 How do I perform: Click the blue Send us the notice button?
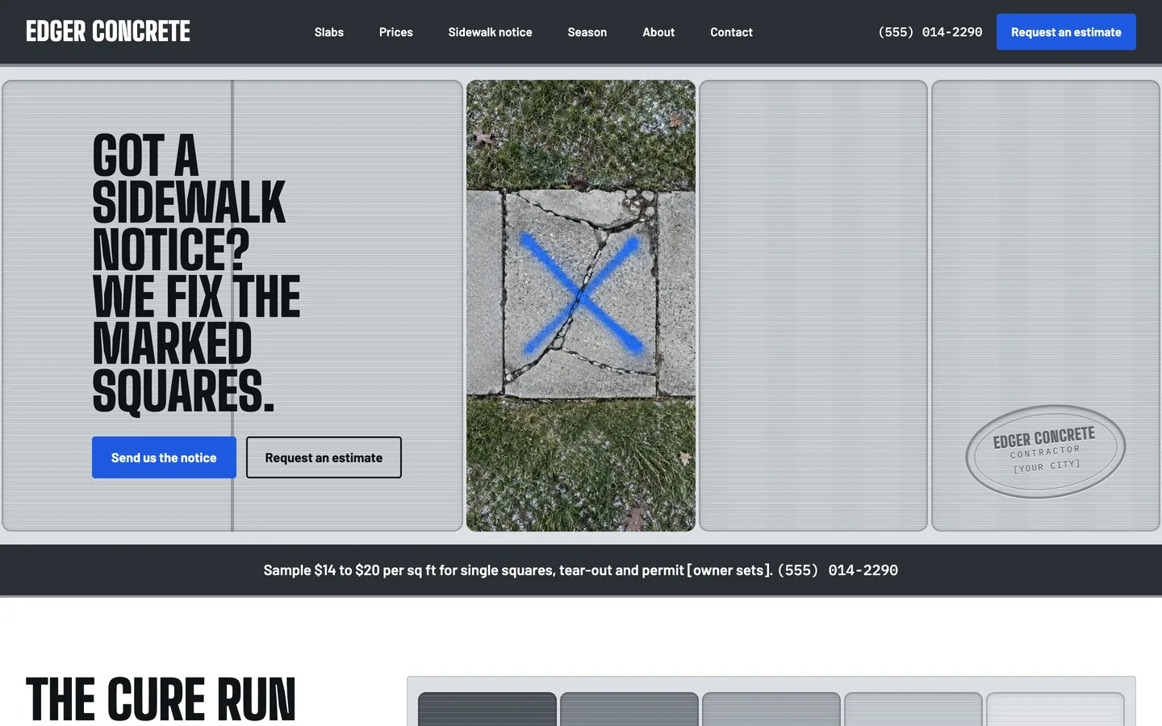pyautogui.click(x=164, y=457)
